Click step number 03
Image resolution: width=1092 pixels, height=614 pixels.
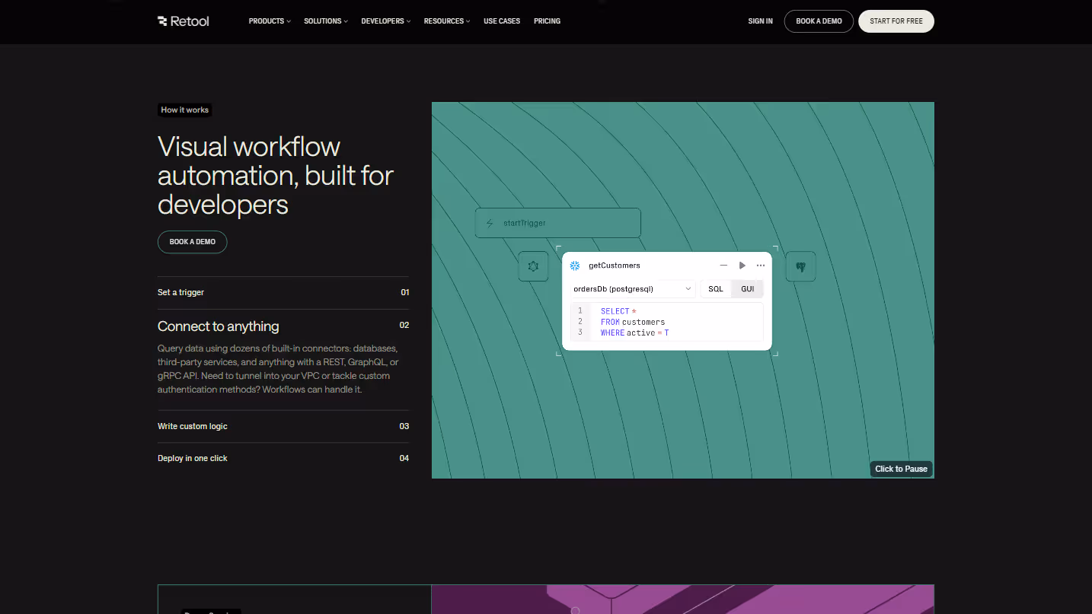click(x=404, y=426)
